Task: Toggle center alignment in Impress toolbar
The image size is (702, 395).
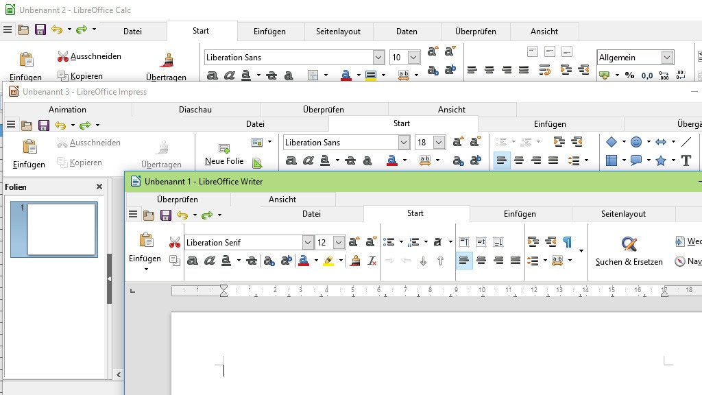Action: (x=519, y=160)
